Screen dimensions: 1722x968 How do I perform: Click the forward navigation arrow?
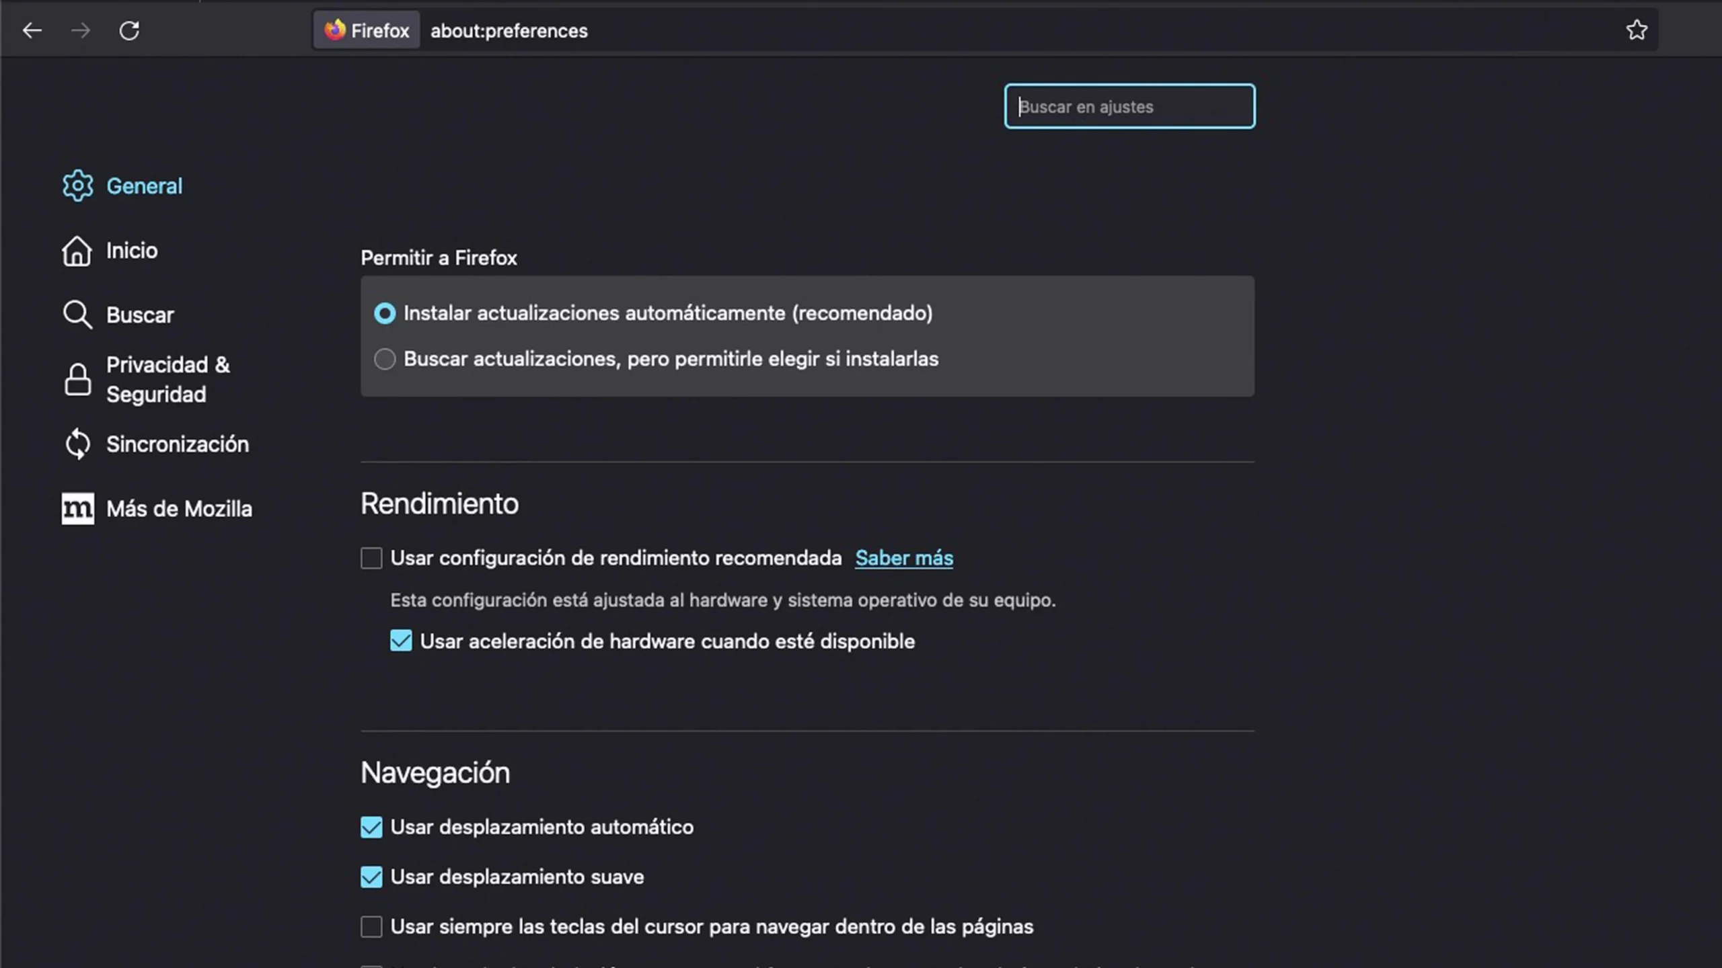(x=81, y=30)
